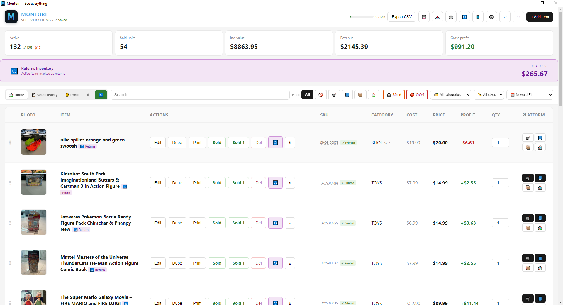Open the Newest First sort dropdown

click(x=530, y=95)
